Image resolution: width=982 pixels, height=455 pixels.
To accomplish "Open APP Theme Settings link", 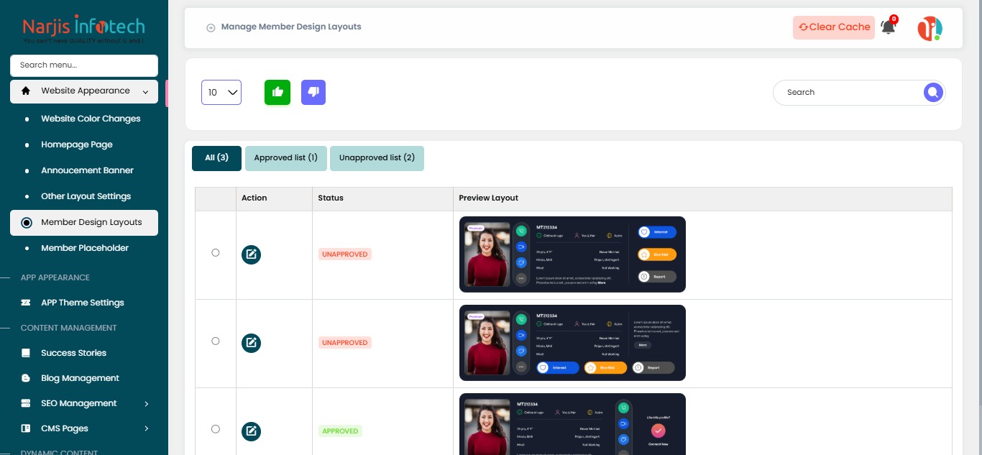I will click(83, 303).
